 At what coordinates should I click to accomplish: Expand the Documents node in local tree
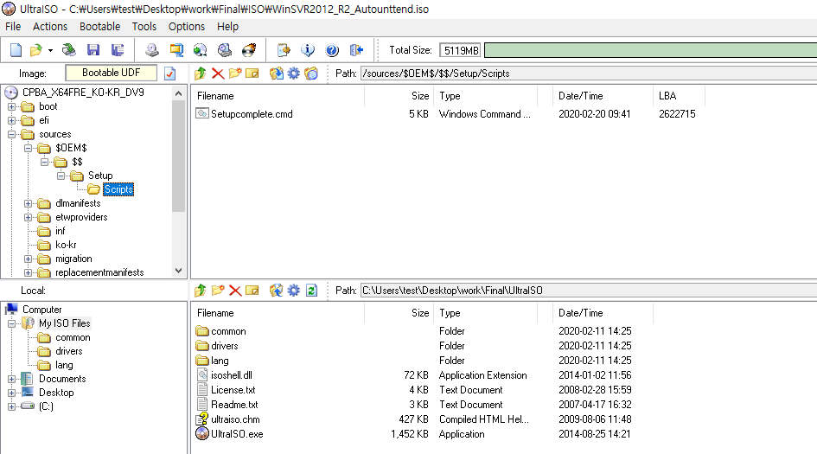pyautogui.click(x=11, y=379)
